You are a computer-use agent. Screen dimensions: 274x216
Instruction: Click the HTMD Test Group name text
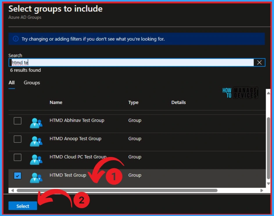tap(68, 175)
